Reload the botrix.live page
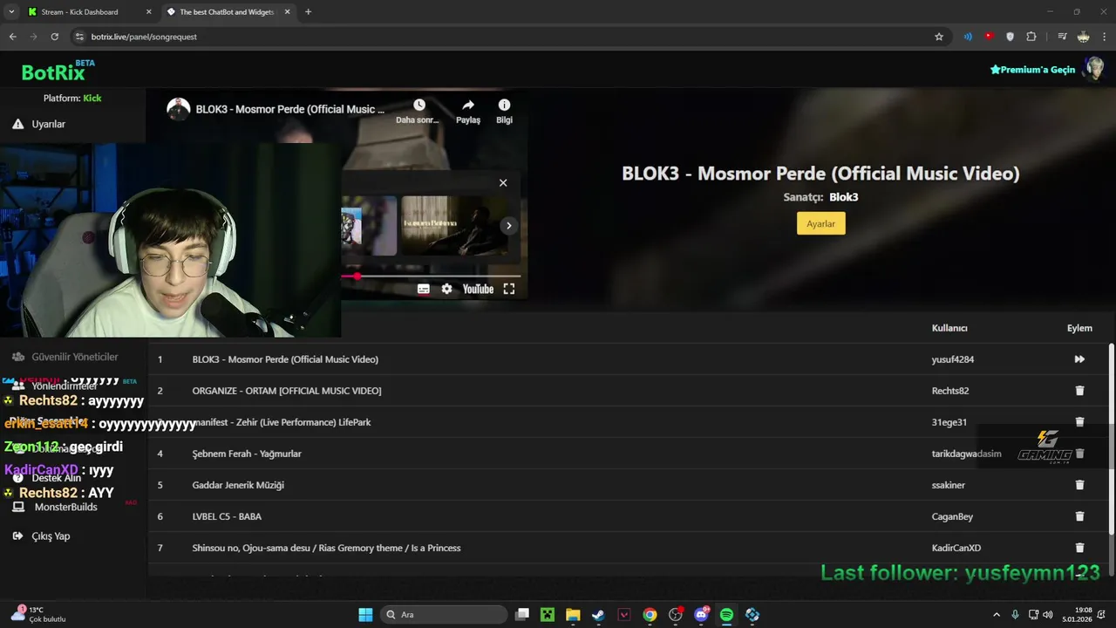Image resolution: width=1116 pixels, height=628 pixels. 54,37
